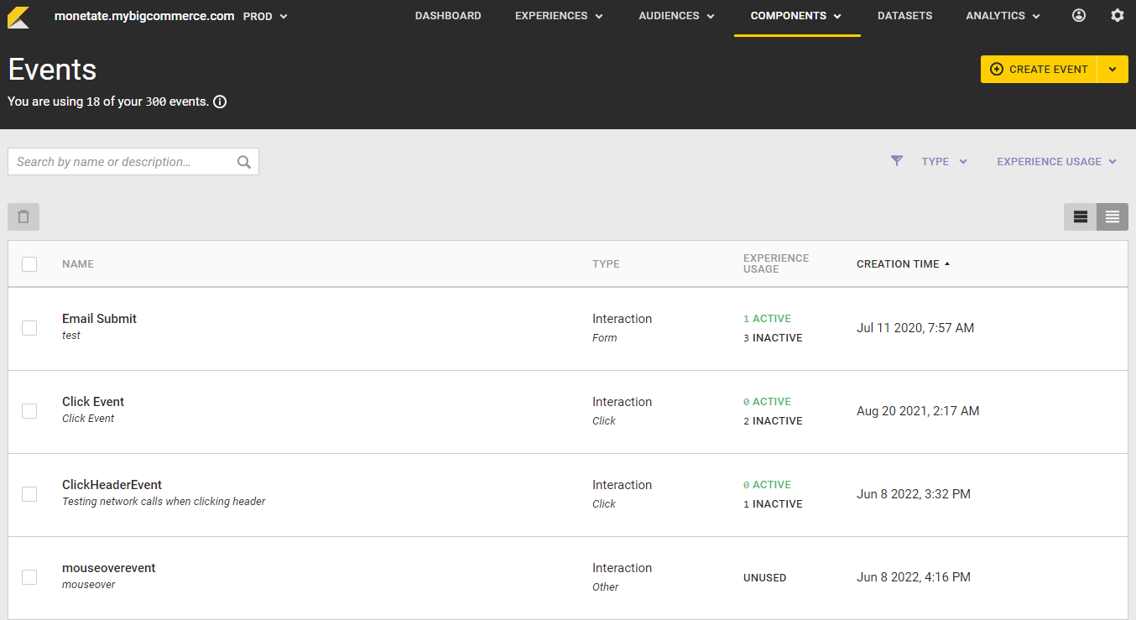Open the Experience Usage filter dropdown
Screen dimensions: 1136x620
pos(1057,162)
